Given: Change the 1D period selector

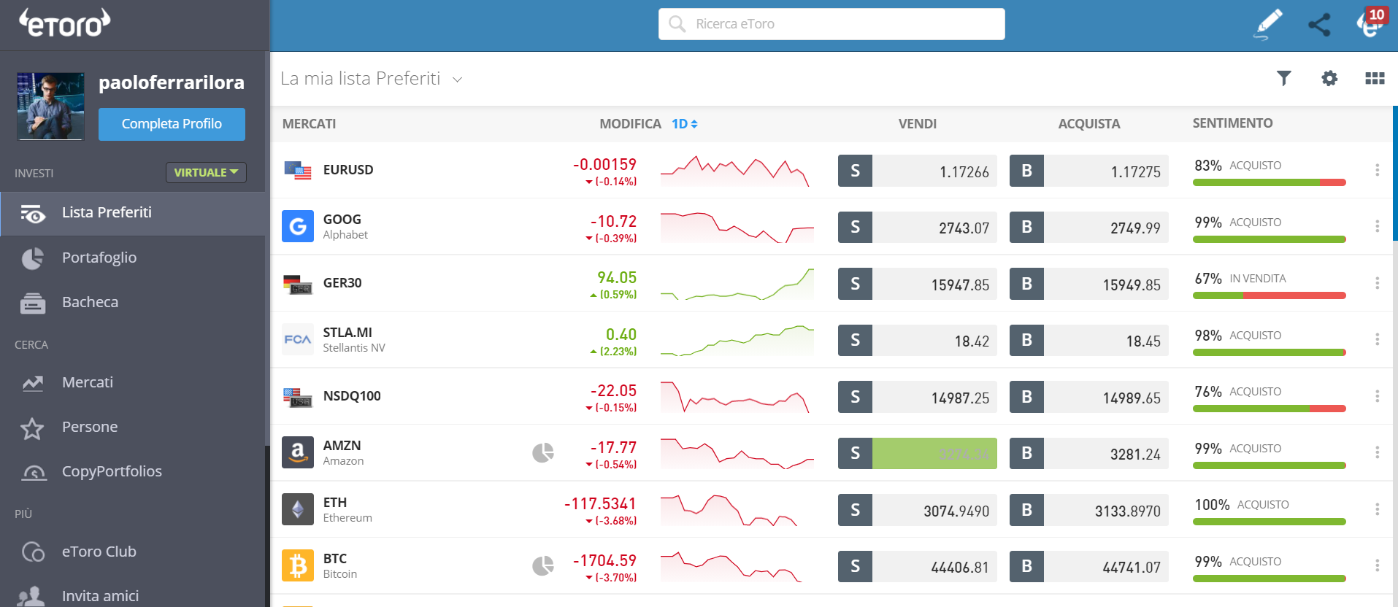Looking at the screenshot, I should click(x=685, y=124).
